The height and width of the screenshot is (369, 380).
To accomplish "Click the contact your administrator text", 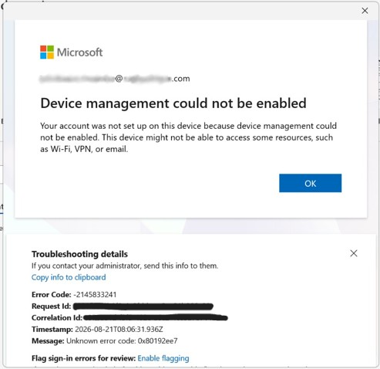I will (x=125, y=266).
